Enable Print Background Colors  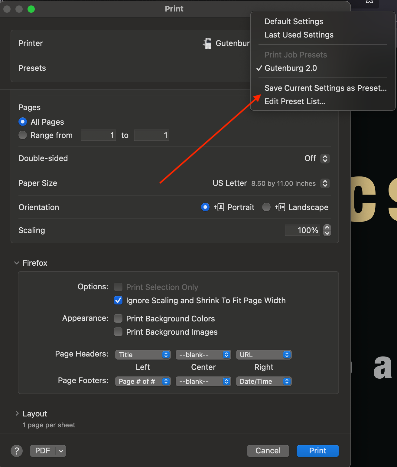coord(118,318)
